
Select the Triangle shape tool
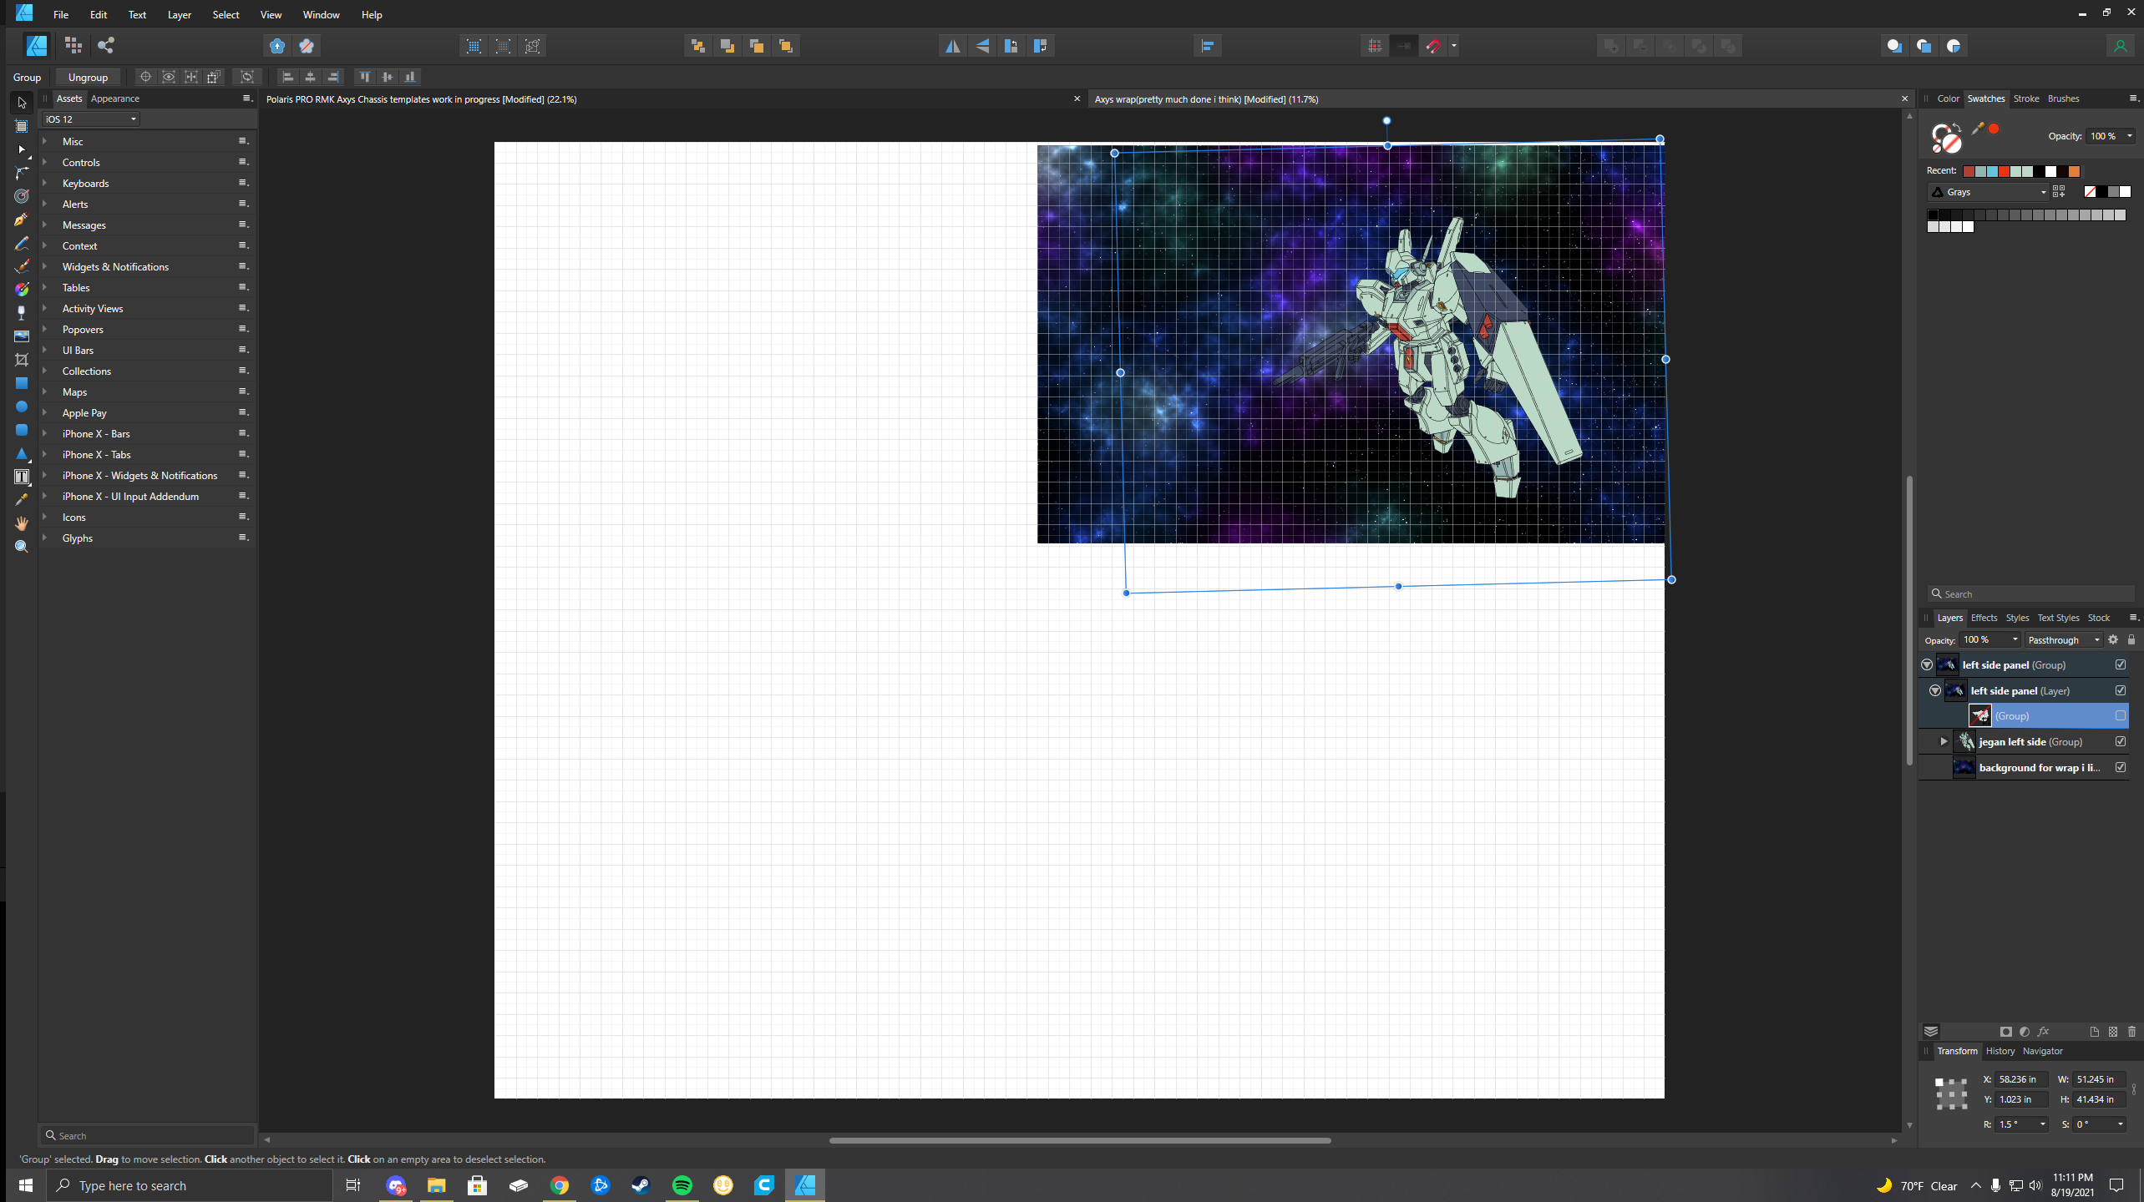click(22, 453)
